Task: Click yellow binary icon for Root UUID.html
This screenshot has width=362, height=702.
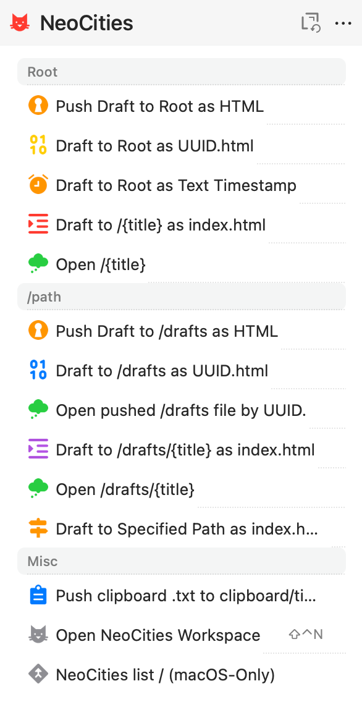Action: 38,145
